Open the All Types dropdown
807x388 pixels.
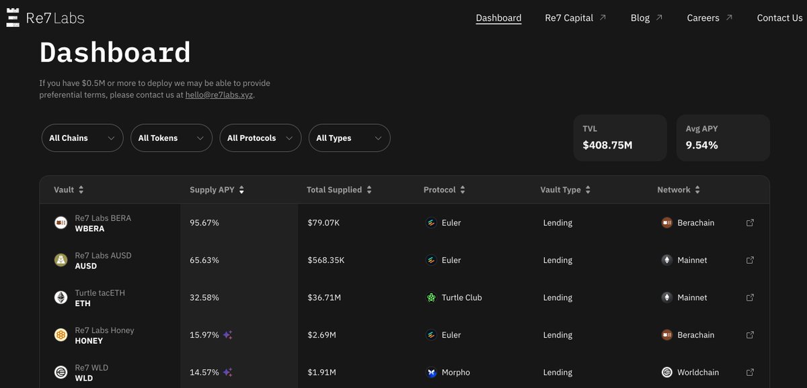(x=349, y=138)
